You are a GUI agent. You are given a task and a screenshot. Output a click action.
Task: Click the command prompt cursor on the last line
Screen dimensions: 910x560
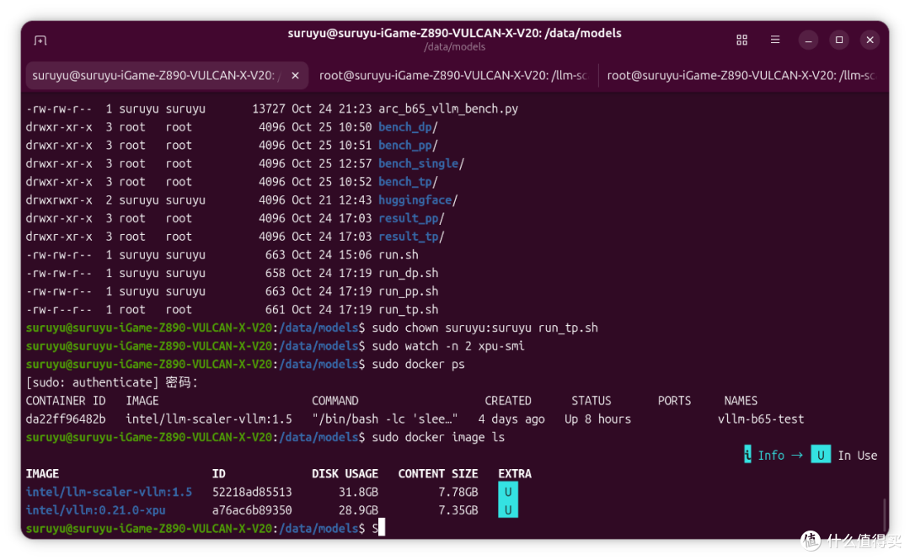point(382,528)
